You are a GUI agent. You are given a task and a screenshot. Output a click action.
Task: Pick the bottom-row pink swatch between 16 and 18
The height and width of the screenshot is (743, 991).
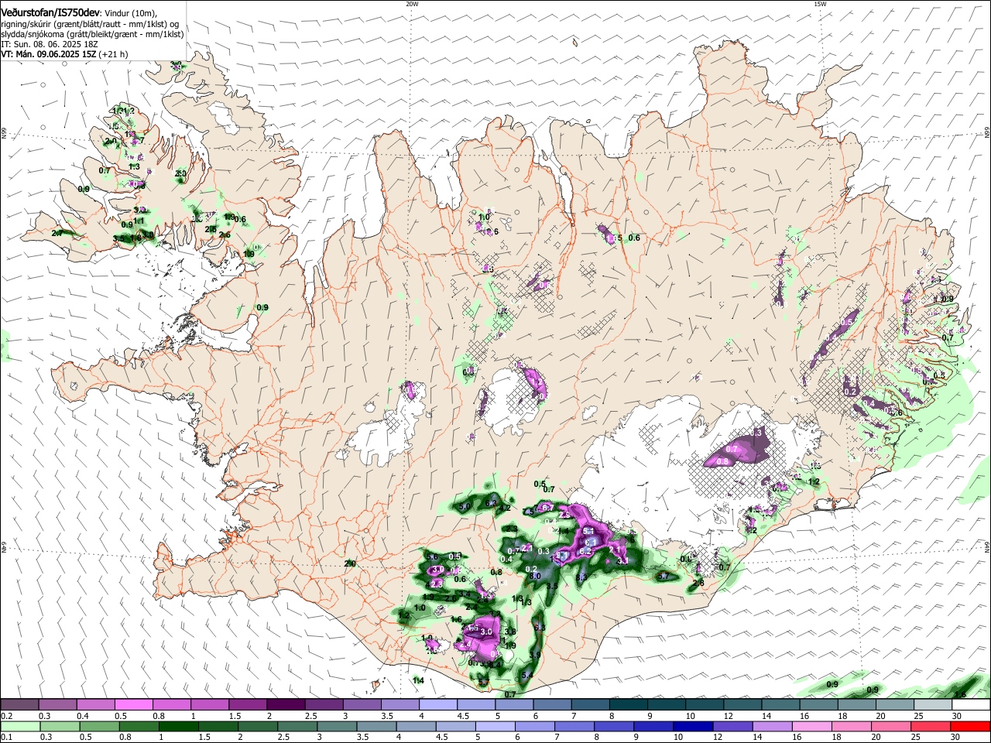coord(813,727)
